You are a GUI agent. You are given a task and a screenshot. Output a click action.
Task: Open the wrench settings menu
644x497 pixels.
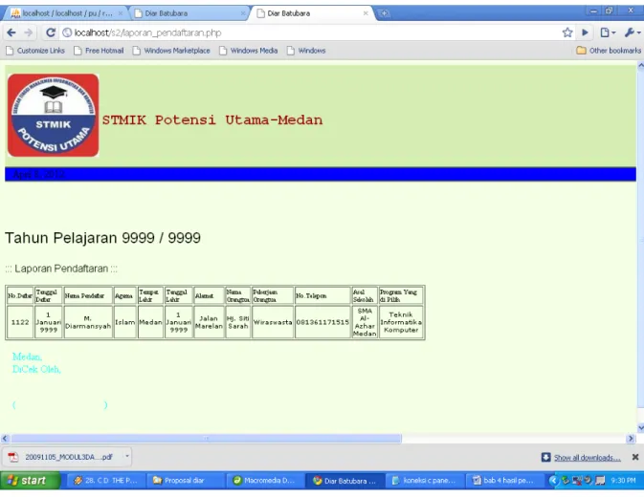(x=633, y=32)
